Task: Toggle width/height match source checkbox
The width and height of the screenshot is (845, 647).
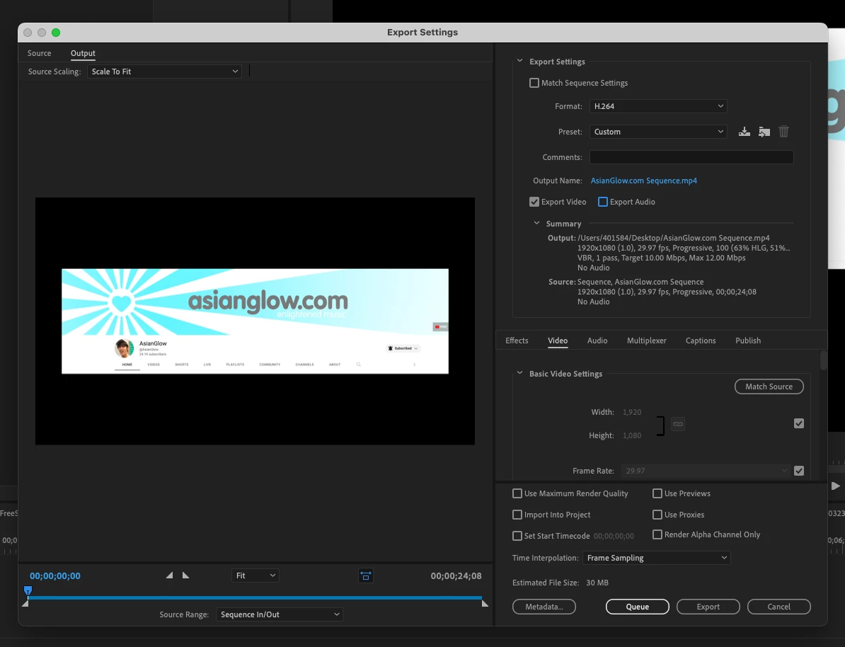Action: pos(799,424)
